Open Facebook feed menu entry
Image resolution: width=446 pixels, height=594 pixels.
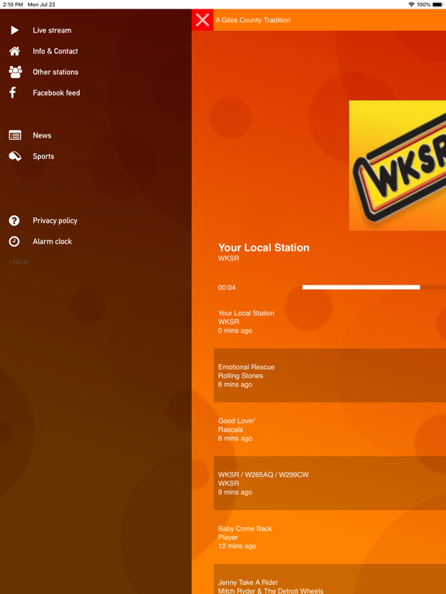pyautogui.click(x=57, y=93)
